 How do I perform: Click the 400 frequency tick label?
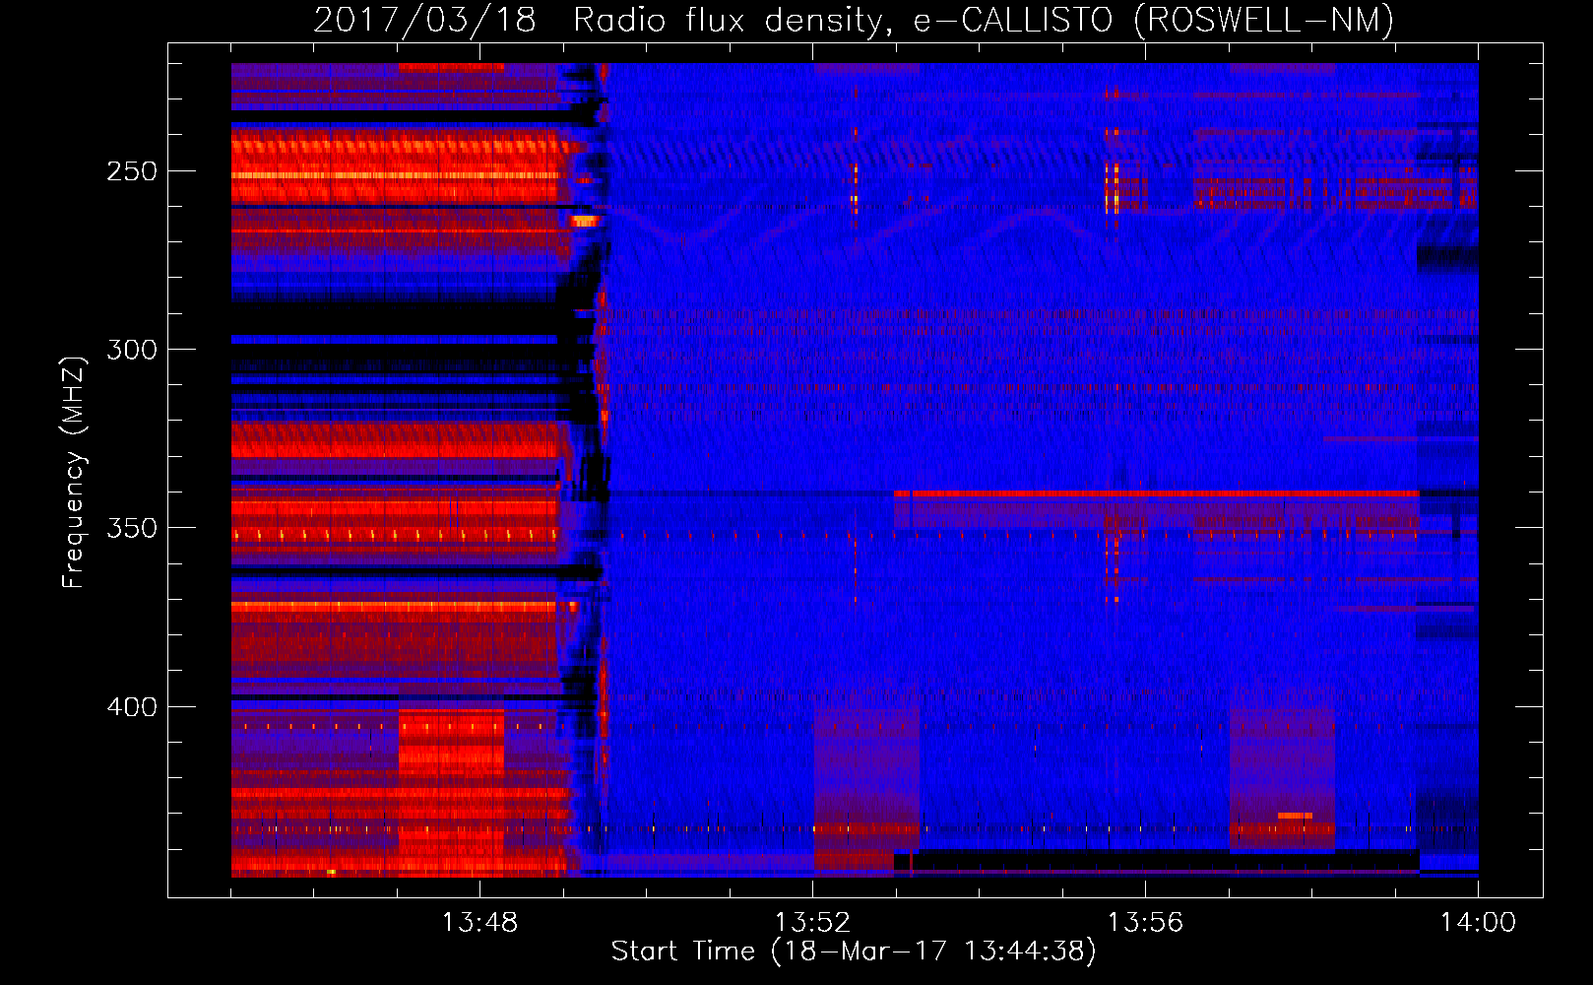click(132, 707)
